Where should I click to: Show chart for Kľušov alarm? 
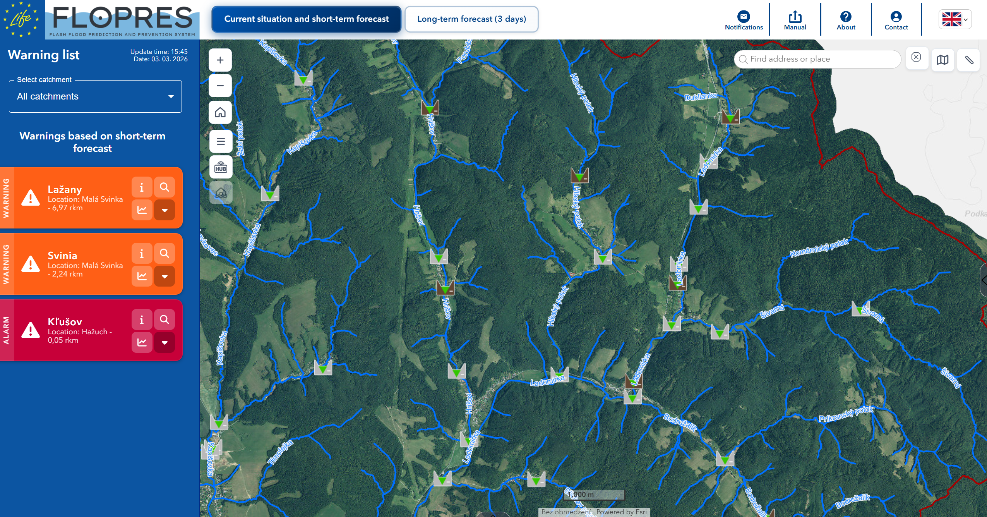tap(142, 342)
